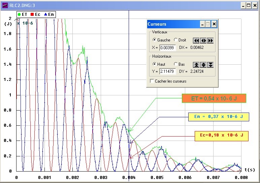The image size is (260, 183).
Task: Click the move vertical cursor left double-arrow button
Action: pyautogui.click(x=196, y=40)
